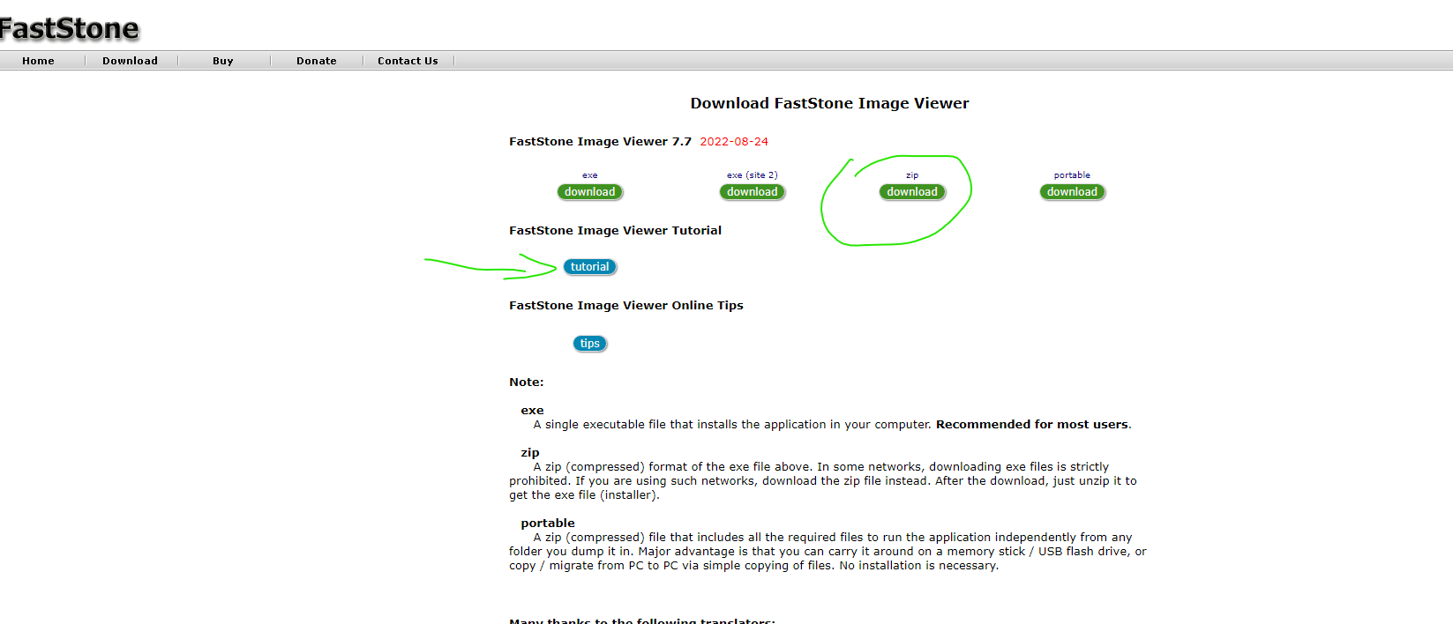Click the 'FastStone Image Viewer Online Tips' heading
The height and width of the screenshot is (624, 1453).
pyautogui.click(x=625, y=305)
